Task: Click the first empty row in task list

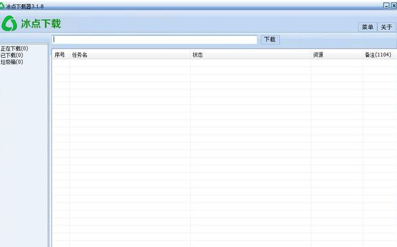Action: [224, 63]
